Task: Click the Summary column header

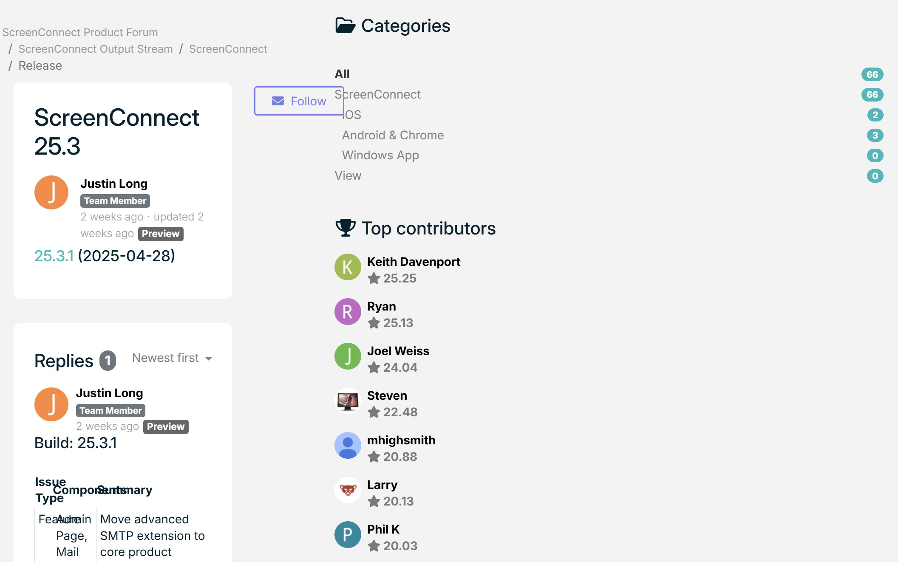Action: [x=125, y=490]
